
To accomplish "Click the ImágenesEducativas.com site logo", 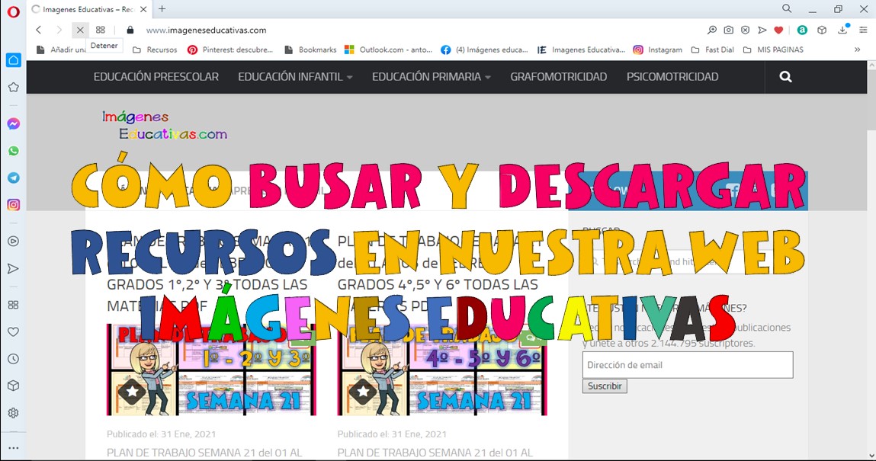I will coord(165,125).
